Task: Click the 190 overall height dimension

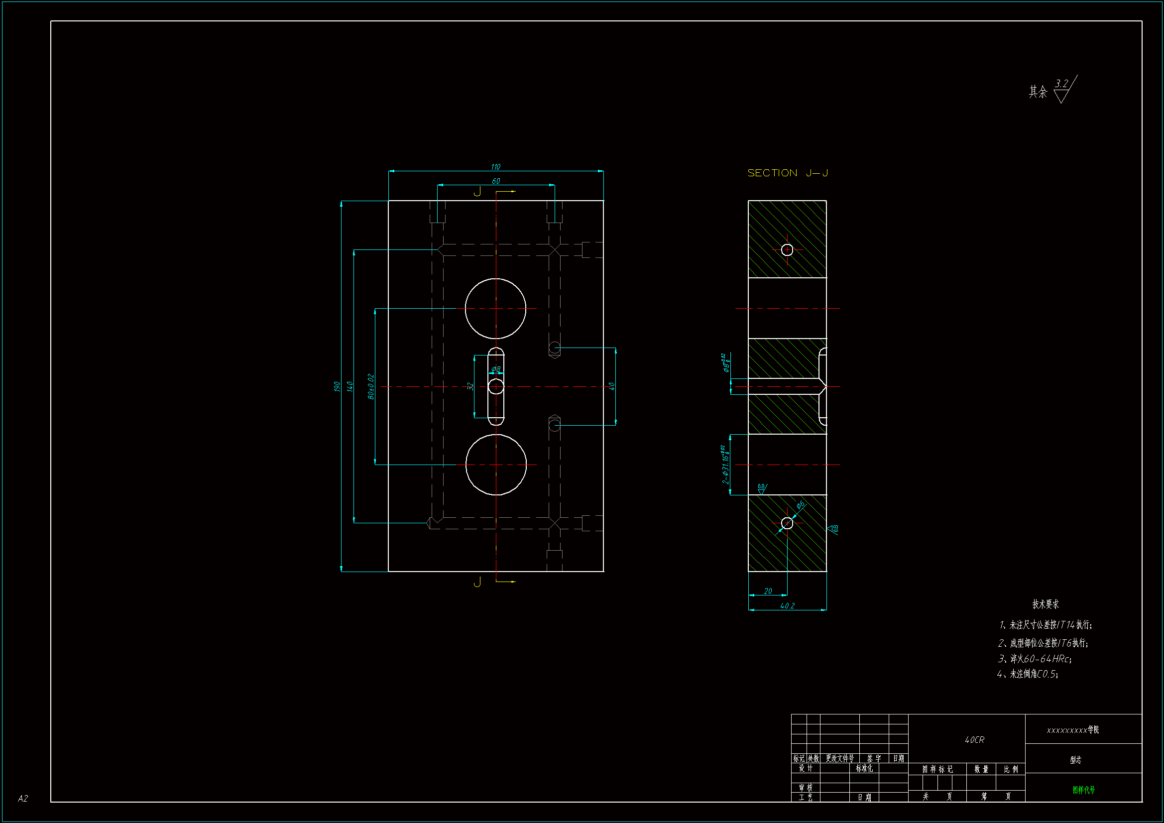Action: 337,386
